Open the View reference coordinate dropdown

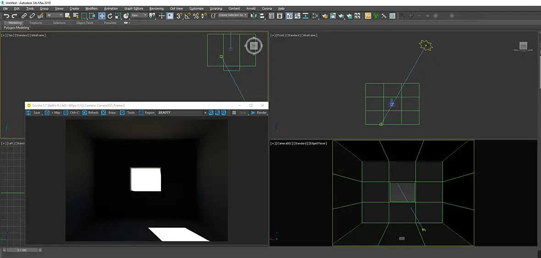click(139, 15)
